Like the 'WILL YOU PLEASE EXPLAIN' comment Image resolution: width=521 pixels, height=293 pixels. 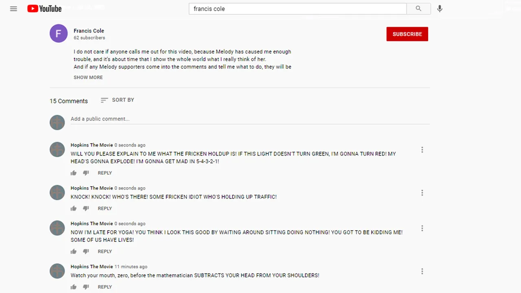coord(74,173)
